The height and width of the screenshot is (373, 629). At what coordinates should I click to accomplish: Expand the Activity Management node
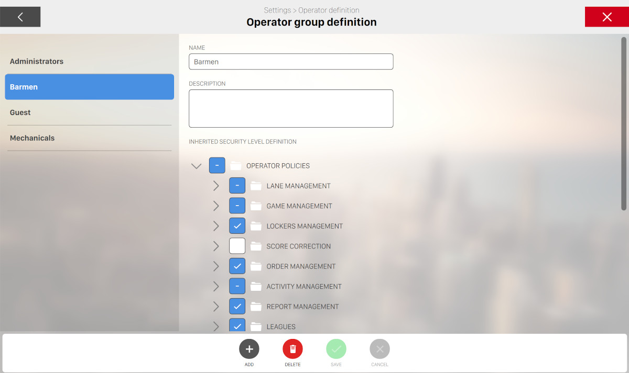(216, 287)
